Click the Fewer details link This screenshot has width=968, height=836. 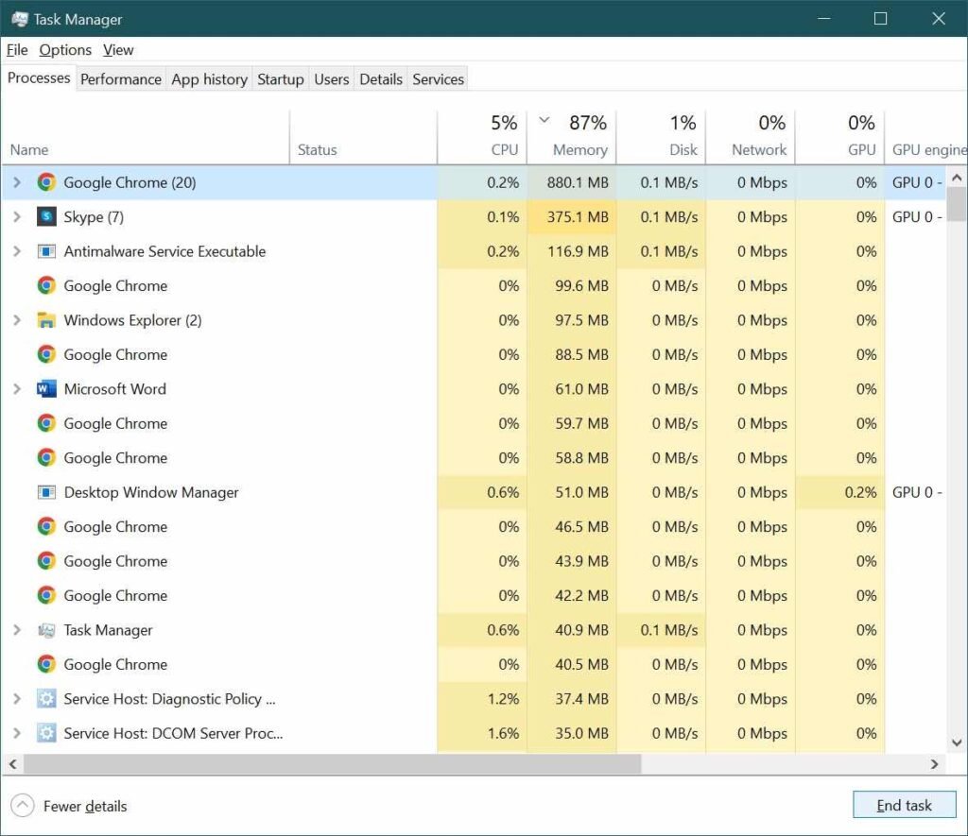(x=85, y=806)
